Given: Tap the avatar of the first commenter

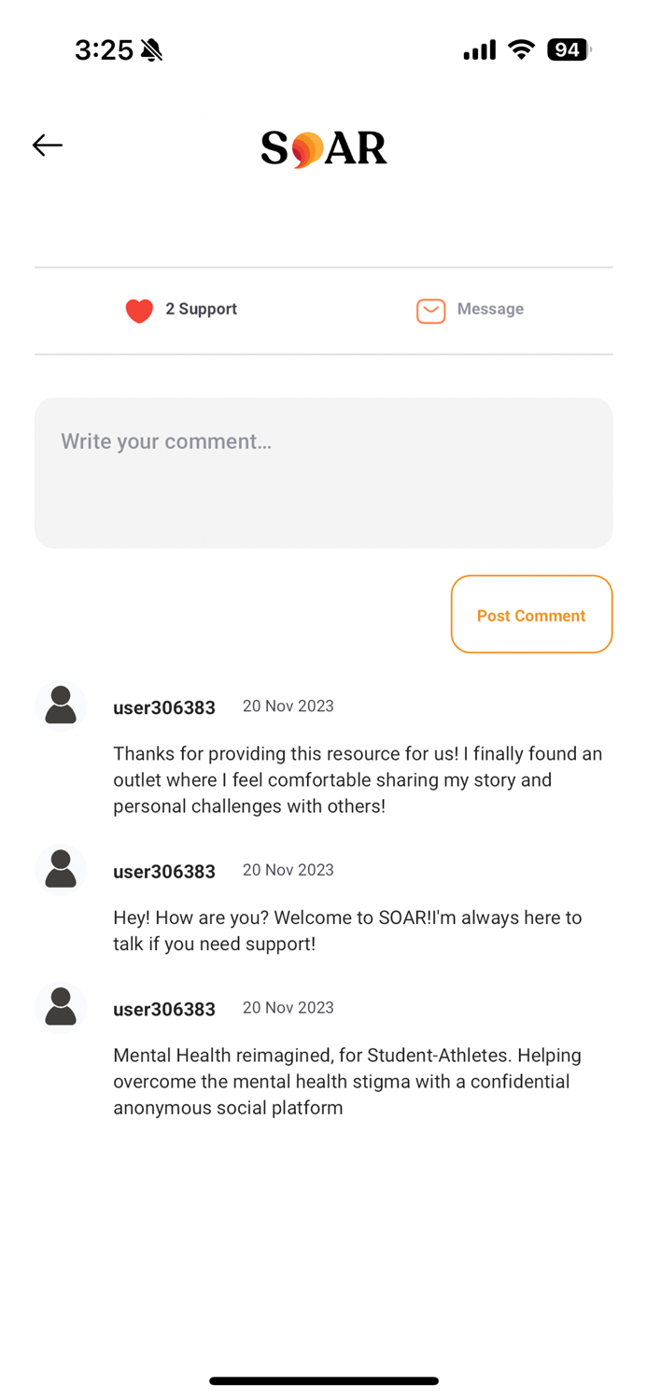Looking at the screenshot, I should [x=60, y=705].
